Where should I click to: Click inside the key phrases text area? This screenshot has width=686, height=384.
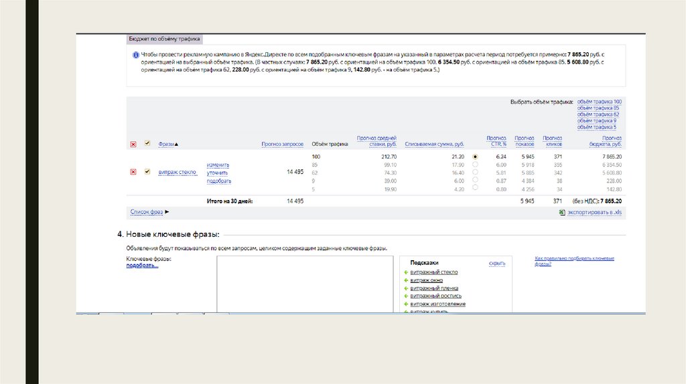(304, 284)
